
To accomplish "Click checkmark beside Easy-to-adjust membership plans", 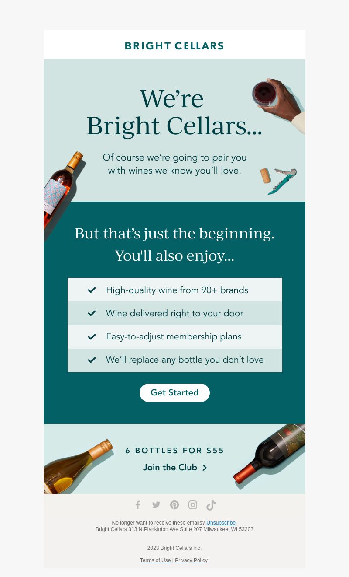I will (92, 336).
